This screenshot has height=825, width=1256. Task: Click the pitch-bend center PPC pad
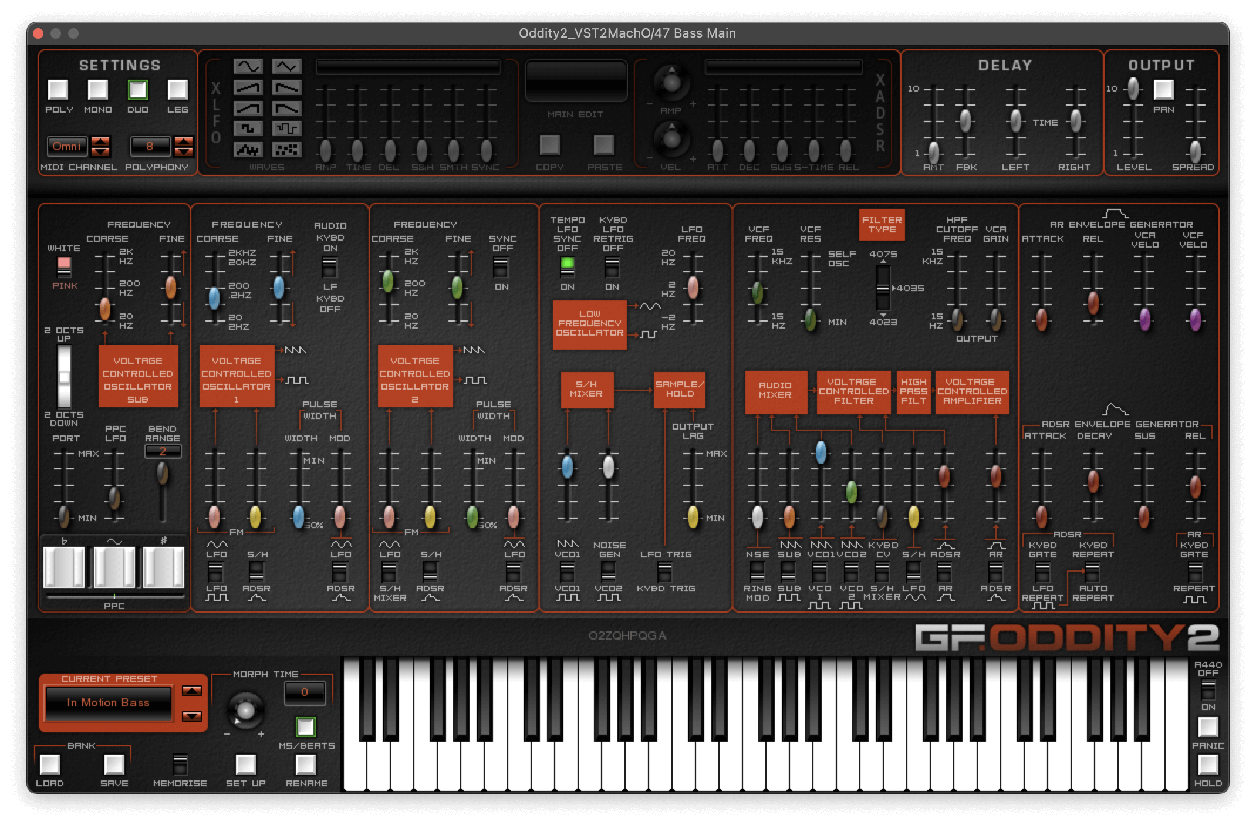[114, 567]
